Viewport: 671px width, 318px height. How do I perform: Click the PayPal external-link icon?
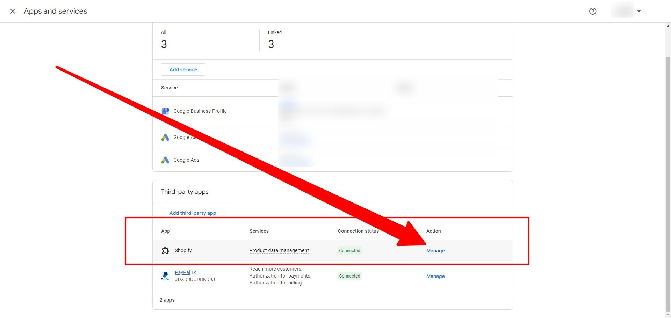[x=194, y=273]
